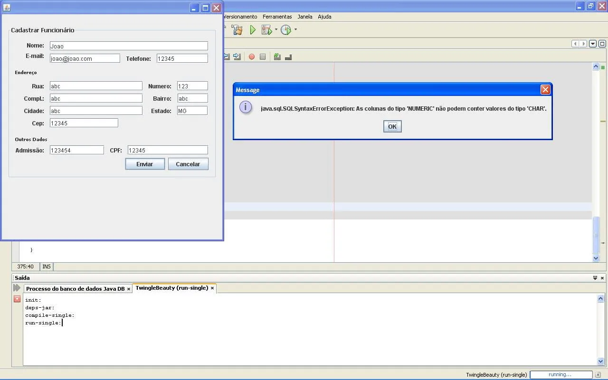This screenshot has width=608, height=380.
Task: Focus the E-mail text field
Action: click(x=85, y=58)
